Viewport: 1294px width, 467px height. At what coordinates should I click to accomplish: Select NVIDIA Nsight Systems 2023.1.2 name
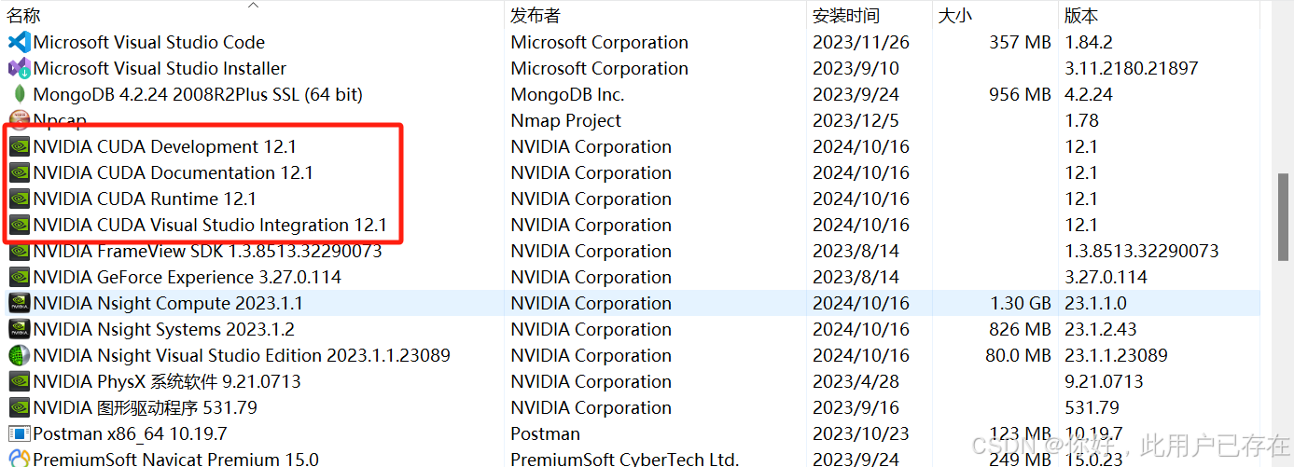(163, 329)
